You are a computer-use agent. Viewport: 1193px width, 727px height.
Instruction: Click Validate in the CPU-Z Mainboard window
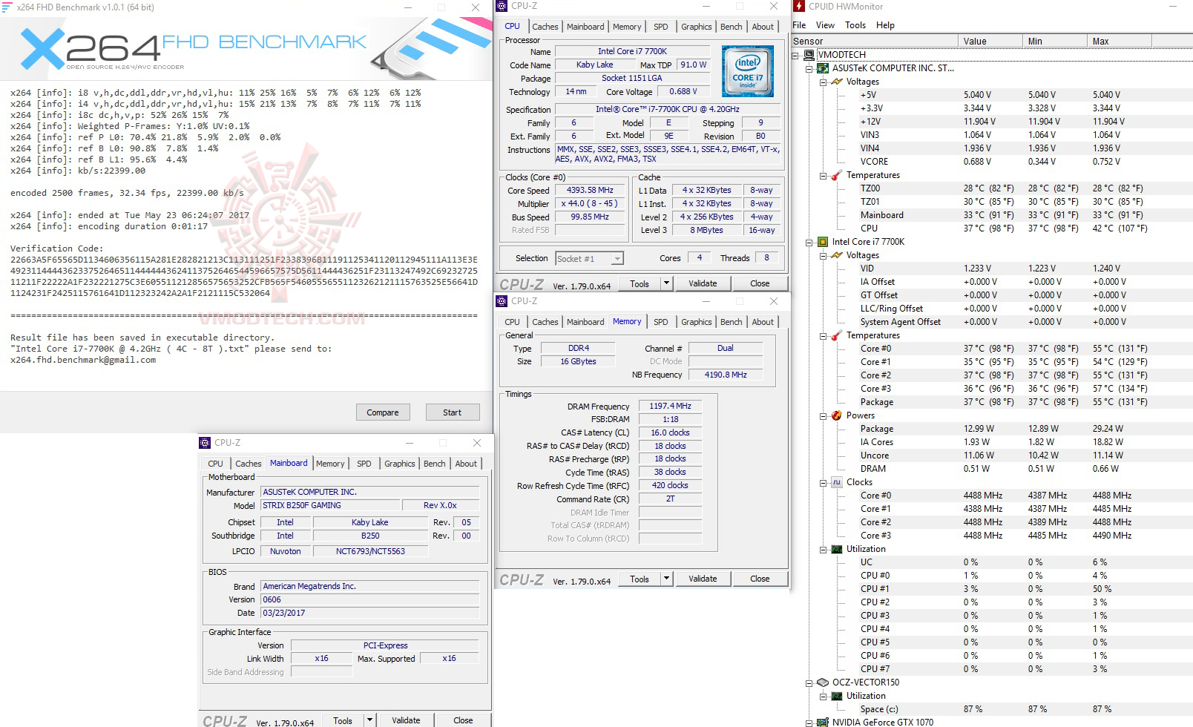(x=406, y=720)
